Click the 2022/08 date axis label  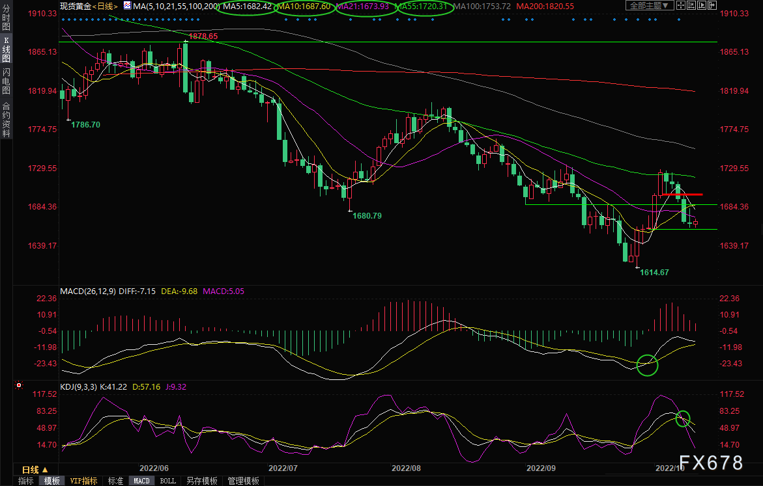click(x=406, y=468)
